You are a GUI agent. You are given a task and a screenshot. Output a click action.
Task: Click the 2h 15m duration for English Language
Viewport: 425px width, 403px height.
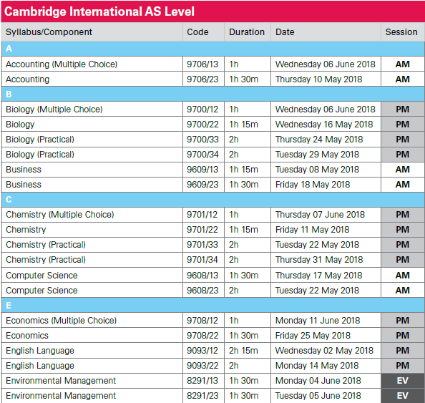click(x=243, y=351)
